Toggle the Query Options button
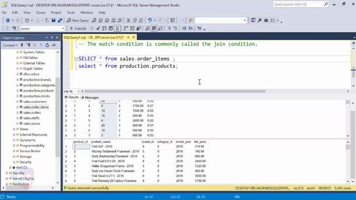The width and height of the screenshot is (356, 200). coord(111,28)
